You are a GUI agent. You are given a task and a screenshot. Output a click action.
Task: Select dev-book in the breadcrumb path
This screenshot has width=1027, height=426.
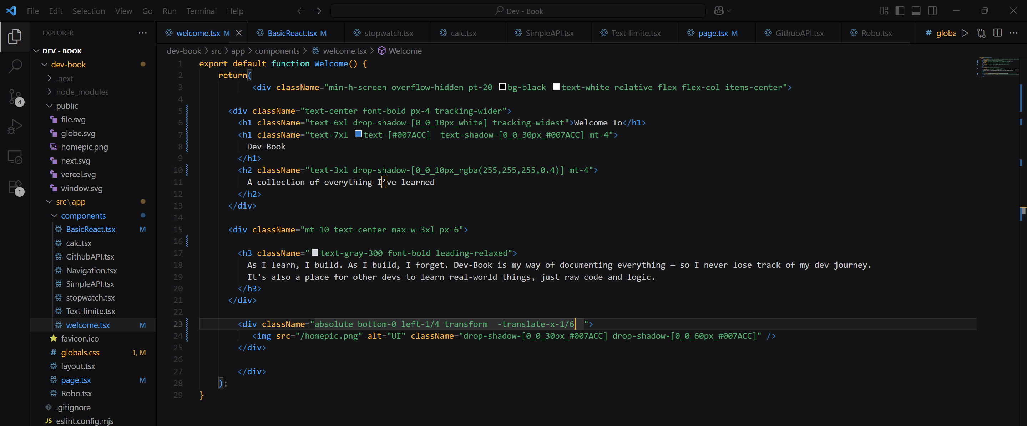184,51
